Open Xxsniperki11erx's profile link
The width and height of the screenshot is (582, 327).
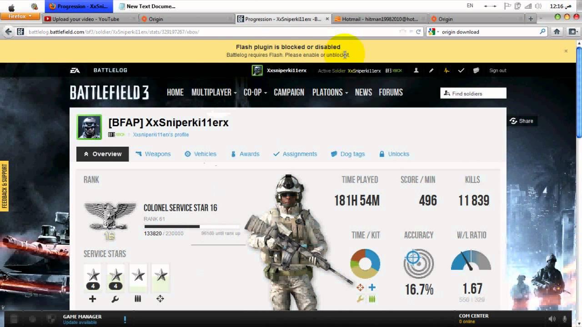click(161, 134)
